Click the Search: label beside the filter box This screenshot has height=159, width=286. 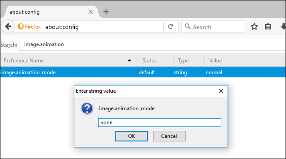[x=9, y=45]
